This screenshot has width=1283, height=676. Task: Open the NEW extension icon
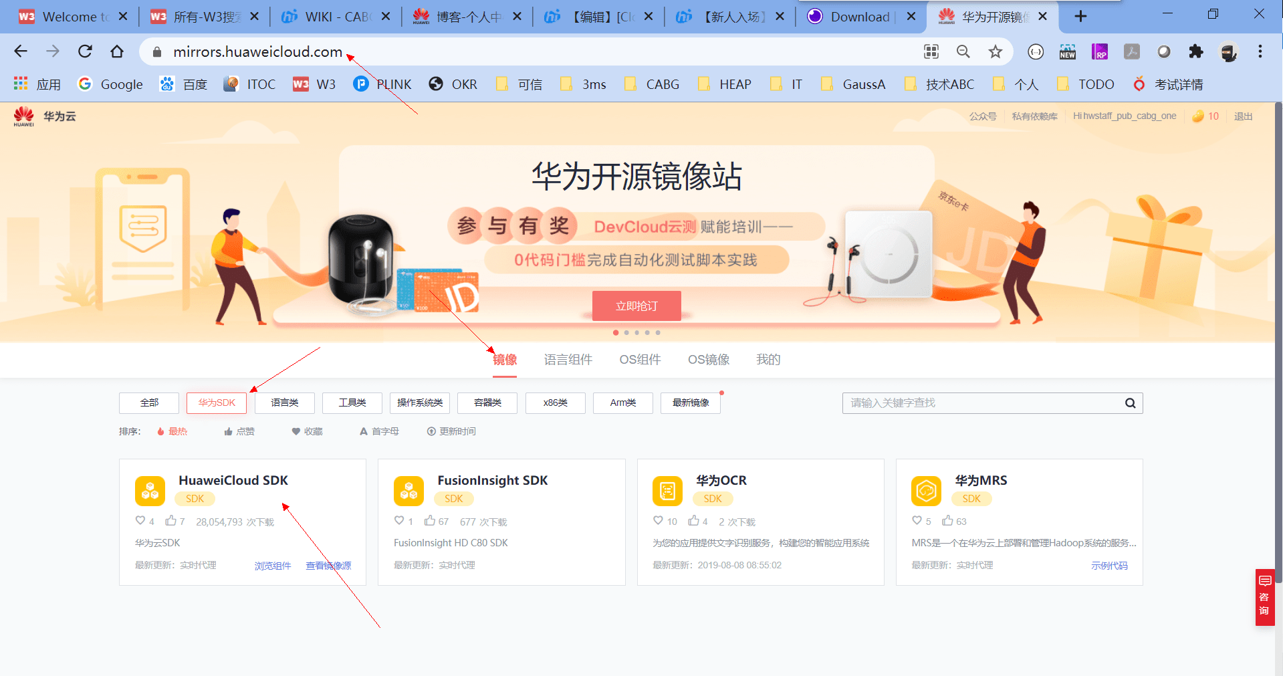pyautogui.click(x=1068, y=51)
